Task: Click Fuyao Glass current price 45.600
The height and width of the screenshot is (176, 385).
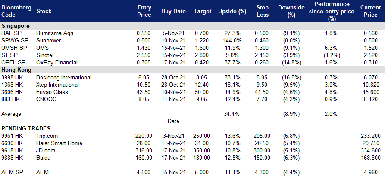Action: [370, 92]
